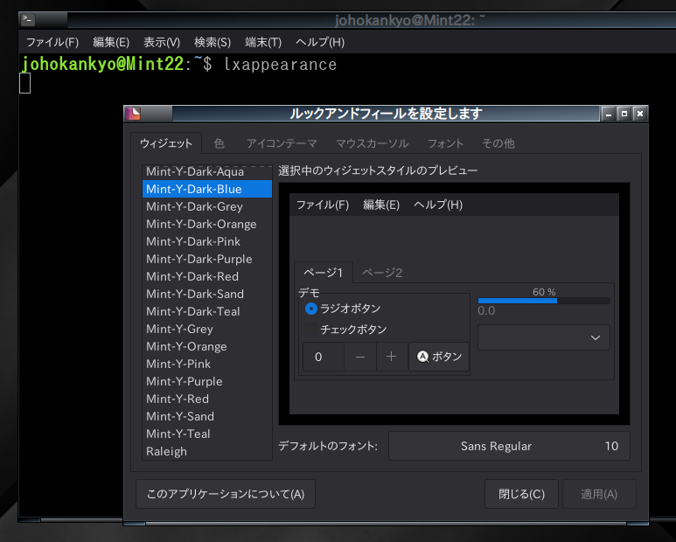This screenshot has height=542, width=676.
Task: Click the lxappearance icon in dialog title bar
Action: pos(134,114)
